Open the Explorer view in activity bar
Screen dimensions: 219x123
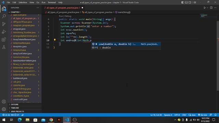(x=4, y=9)
